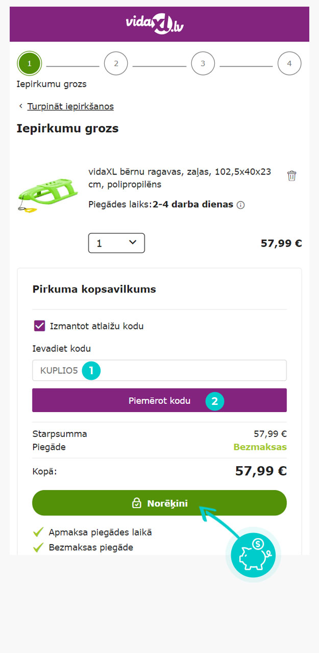Viewport: 319px width, 653px height.
Task: Proceed with the green Norēķini button
Action: pos(159,503)
